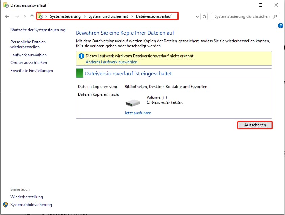Expand the chevron after System und Sicherheit
Screen dimensions: 285x215
click(x=132, y=16)
